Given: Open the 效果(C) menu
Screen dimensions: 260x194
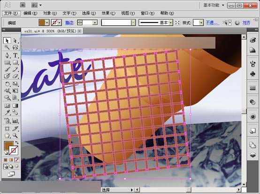Looking at the screenshot, I should (108, 13).
